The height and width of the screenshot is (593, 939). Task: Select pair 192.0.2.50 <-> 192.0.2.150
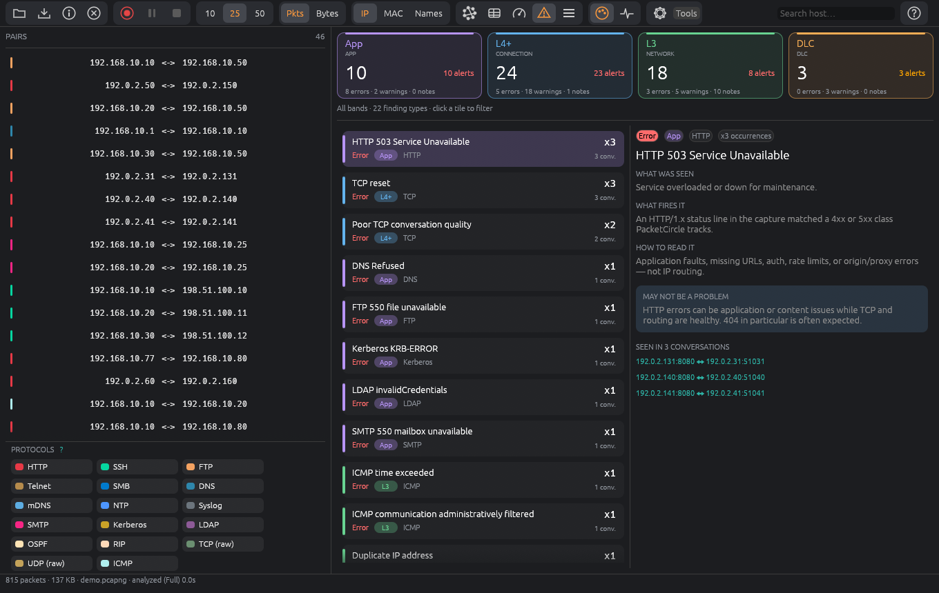pyautogui.click(x=166, y=86)
